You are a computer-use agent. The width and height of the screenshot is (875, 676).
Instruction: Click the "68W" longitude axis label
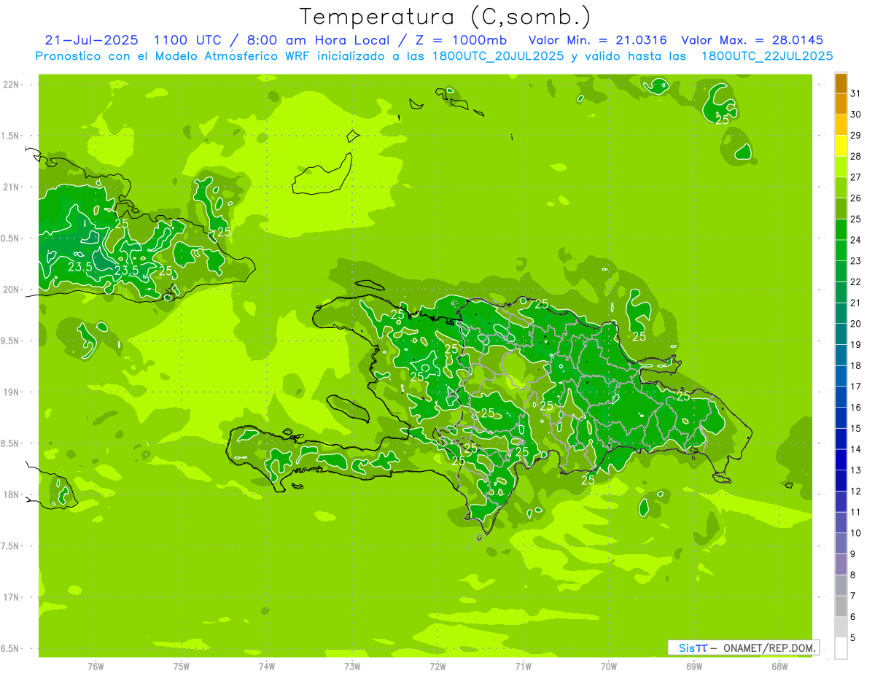click(779, 667)
